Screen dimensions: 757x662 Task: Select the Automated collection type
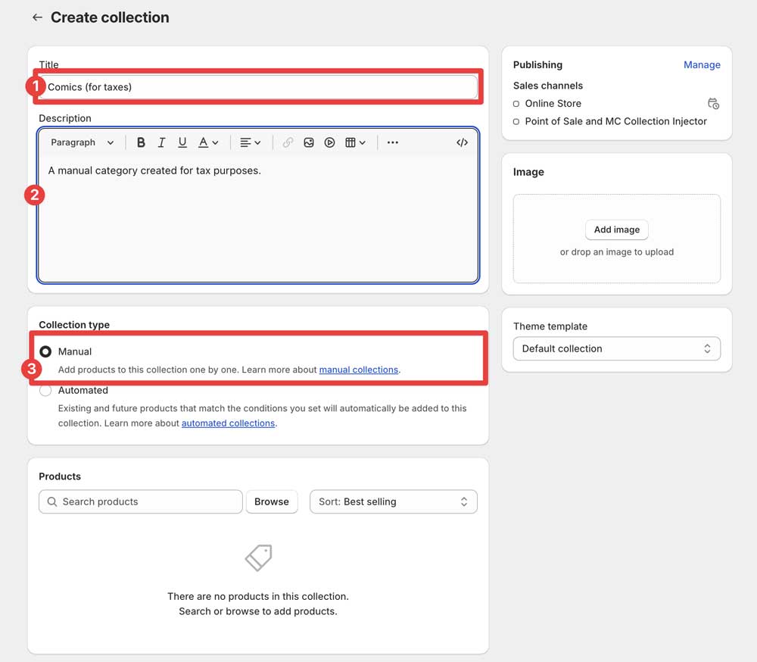tap(45, 390)
